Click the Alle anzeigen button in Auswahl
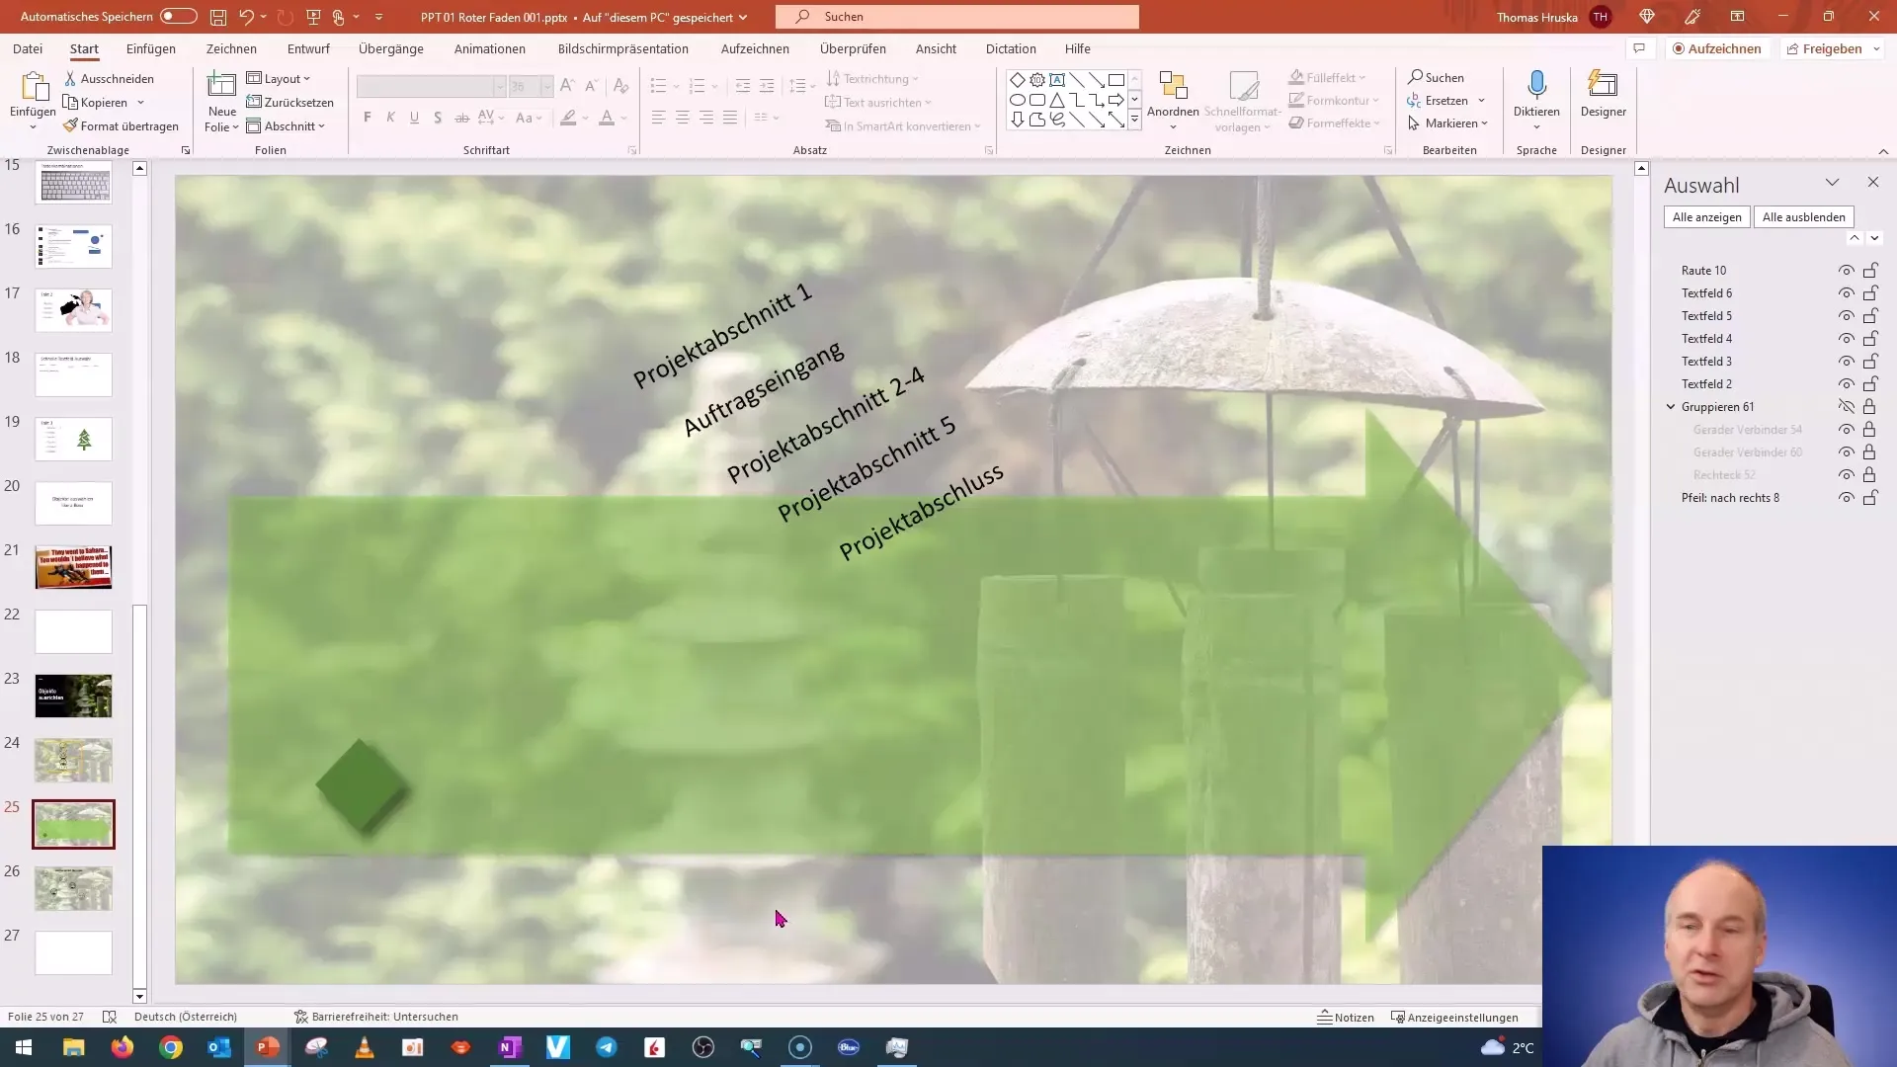The image size is (1897, 1067). 1706,216
